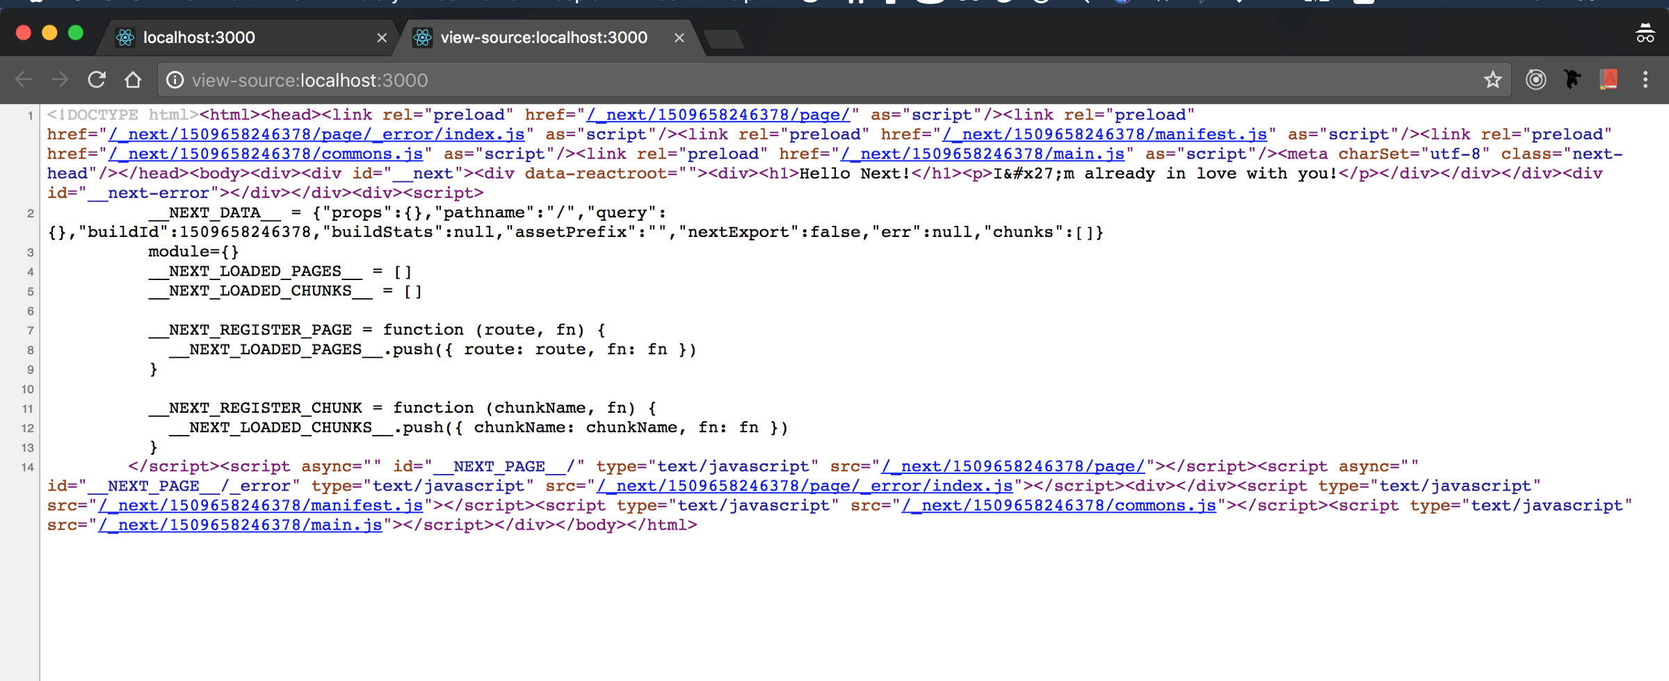Click source line number 14

point(28,467)
